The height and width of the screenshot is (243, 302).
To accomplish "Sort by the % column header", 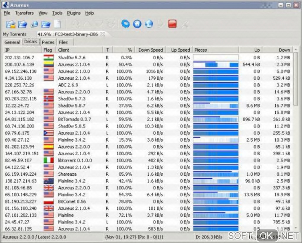I will [x=124, y=50].
